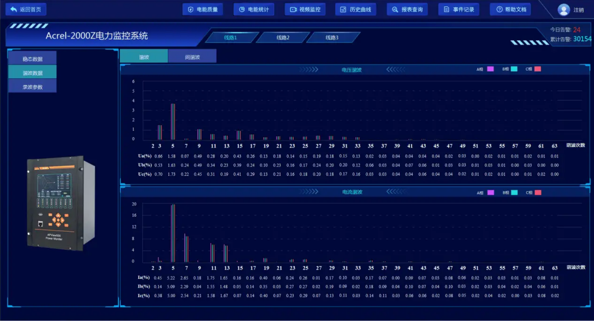This screenshot has width=594, height=321.
Task: Click the camera icon on 视频监控
Action: (x=293, y=9)
